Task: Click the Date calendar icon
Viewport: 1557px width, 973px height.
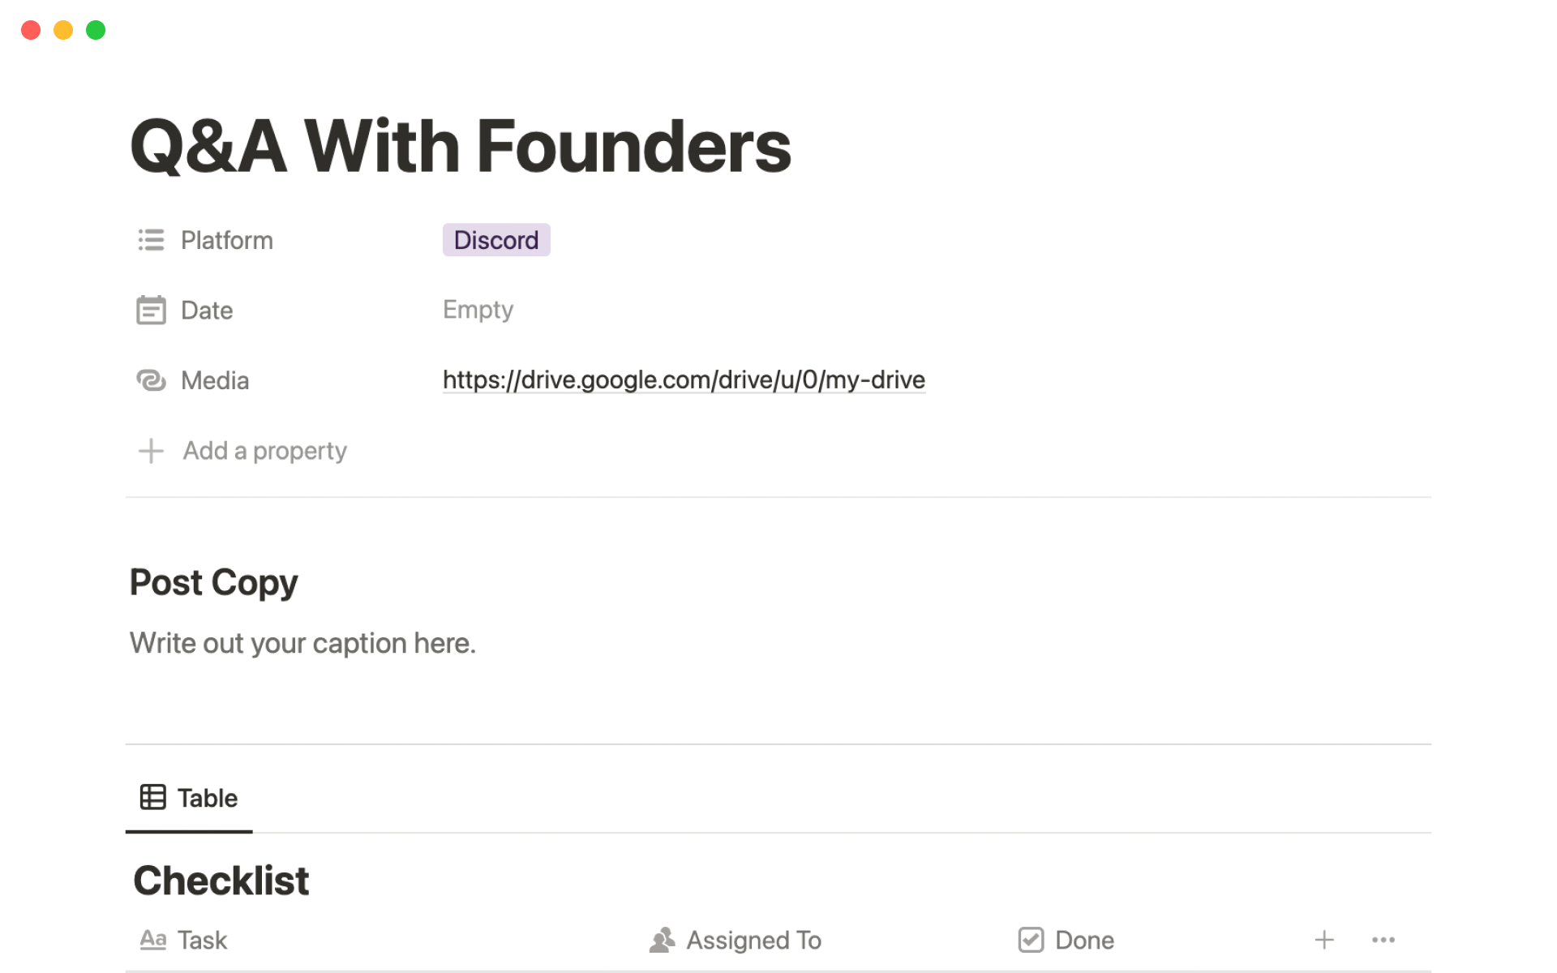Action: pos(151,310)
